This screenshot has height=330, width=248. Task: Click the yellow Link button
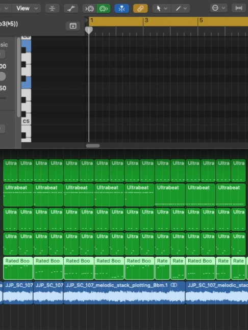[x=140, y=9]
